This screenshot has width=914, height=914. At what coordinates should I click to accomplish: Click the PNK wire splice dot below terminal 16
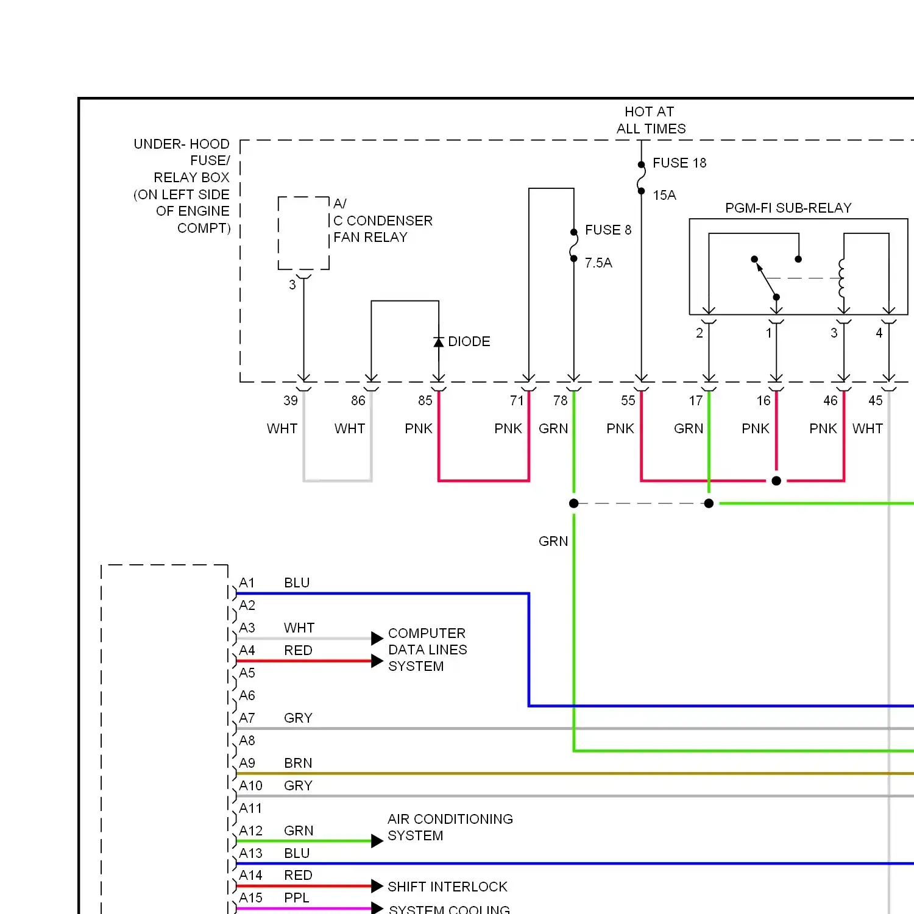(x=776, y=481)
